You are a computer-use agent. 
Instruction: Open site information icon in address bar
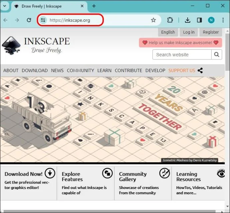tap(43, 20)
